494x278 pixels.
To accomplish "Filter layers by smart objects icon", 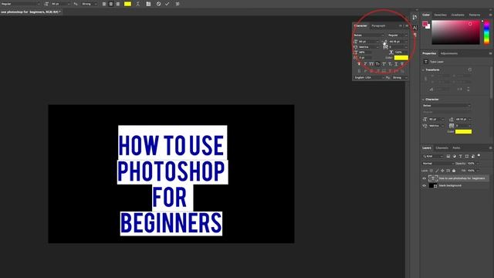I will click(x=473, y=156).
